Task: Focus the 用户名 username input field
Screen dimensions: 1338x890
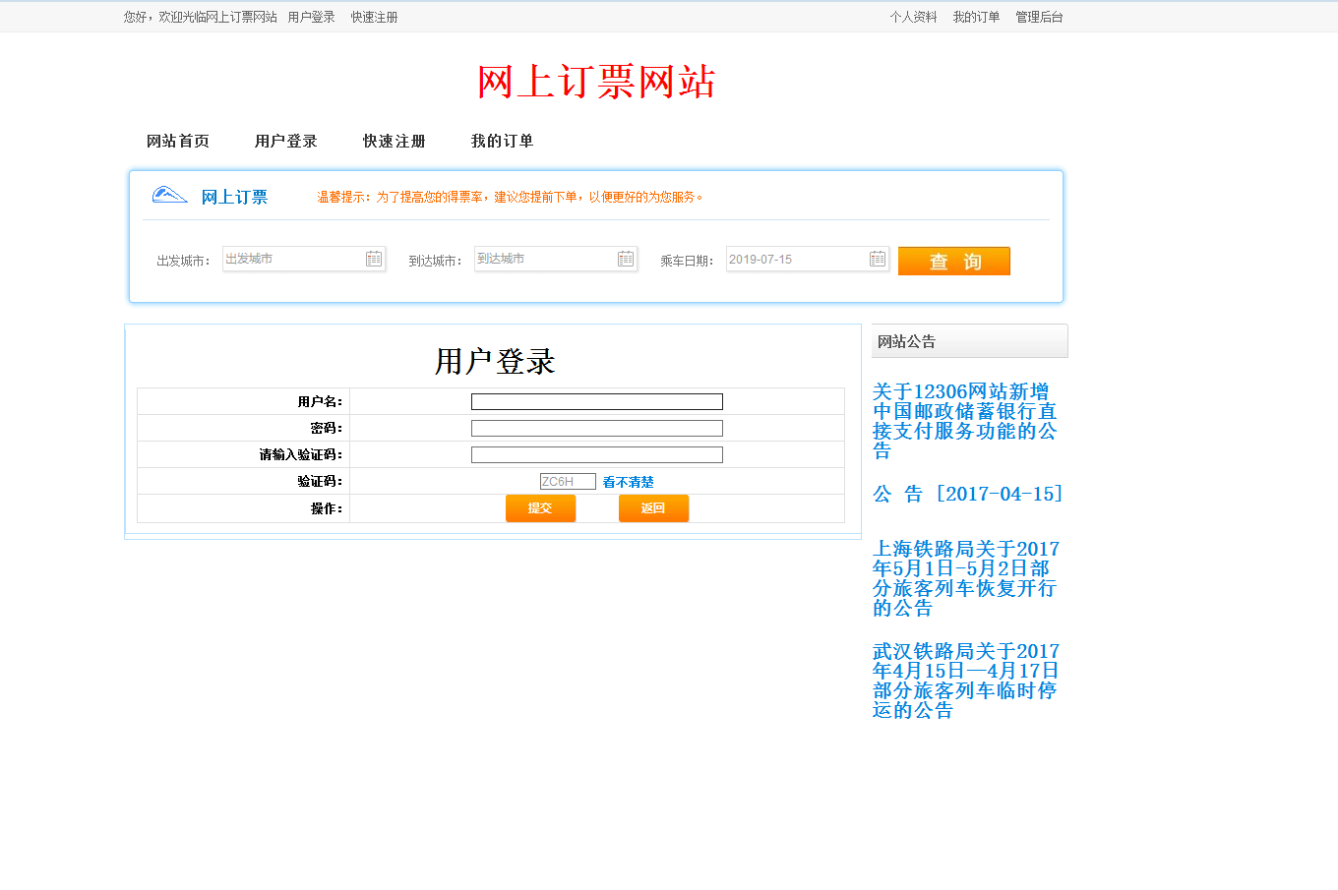Action: pyautogui.click(x=596, y=402)
